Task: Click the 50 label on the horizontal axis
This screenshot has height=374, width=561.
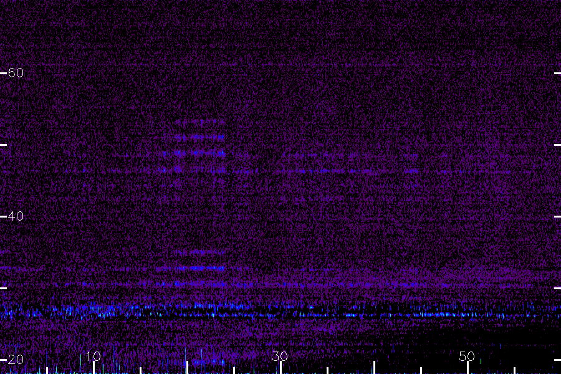Action: point(467,357)
